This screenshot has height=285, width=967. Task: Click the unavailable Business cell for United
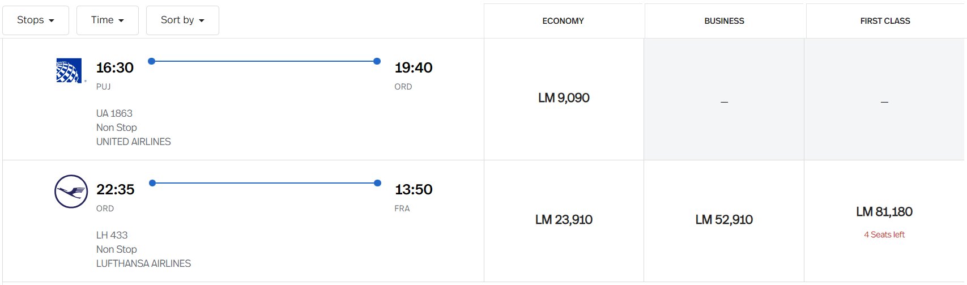(724, 99)
